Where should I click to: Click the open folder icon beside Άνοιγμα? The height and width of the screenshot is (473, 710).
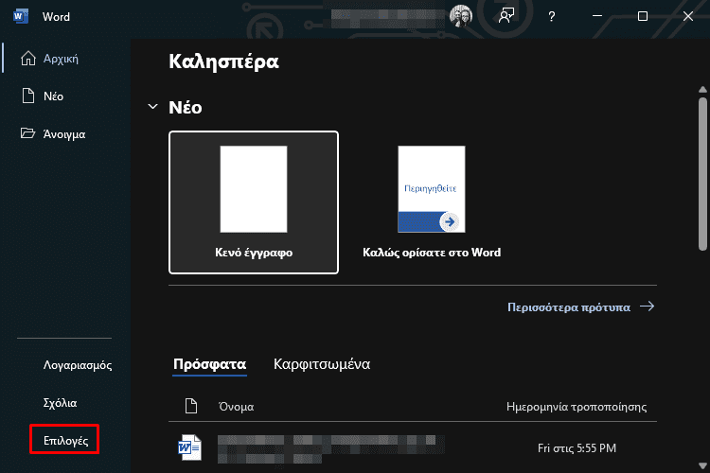(27, 133)
